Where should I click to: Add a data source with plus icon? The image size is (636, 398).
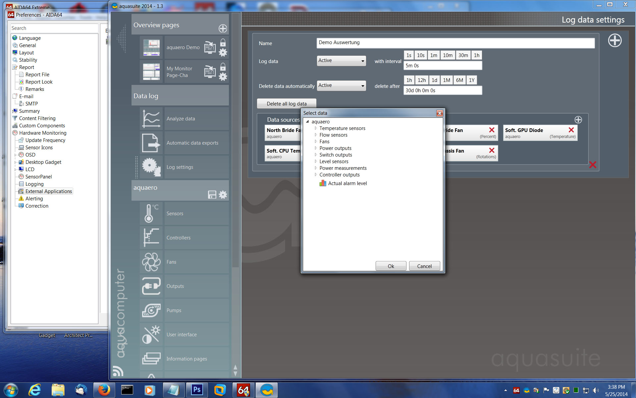coord(578,120)
